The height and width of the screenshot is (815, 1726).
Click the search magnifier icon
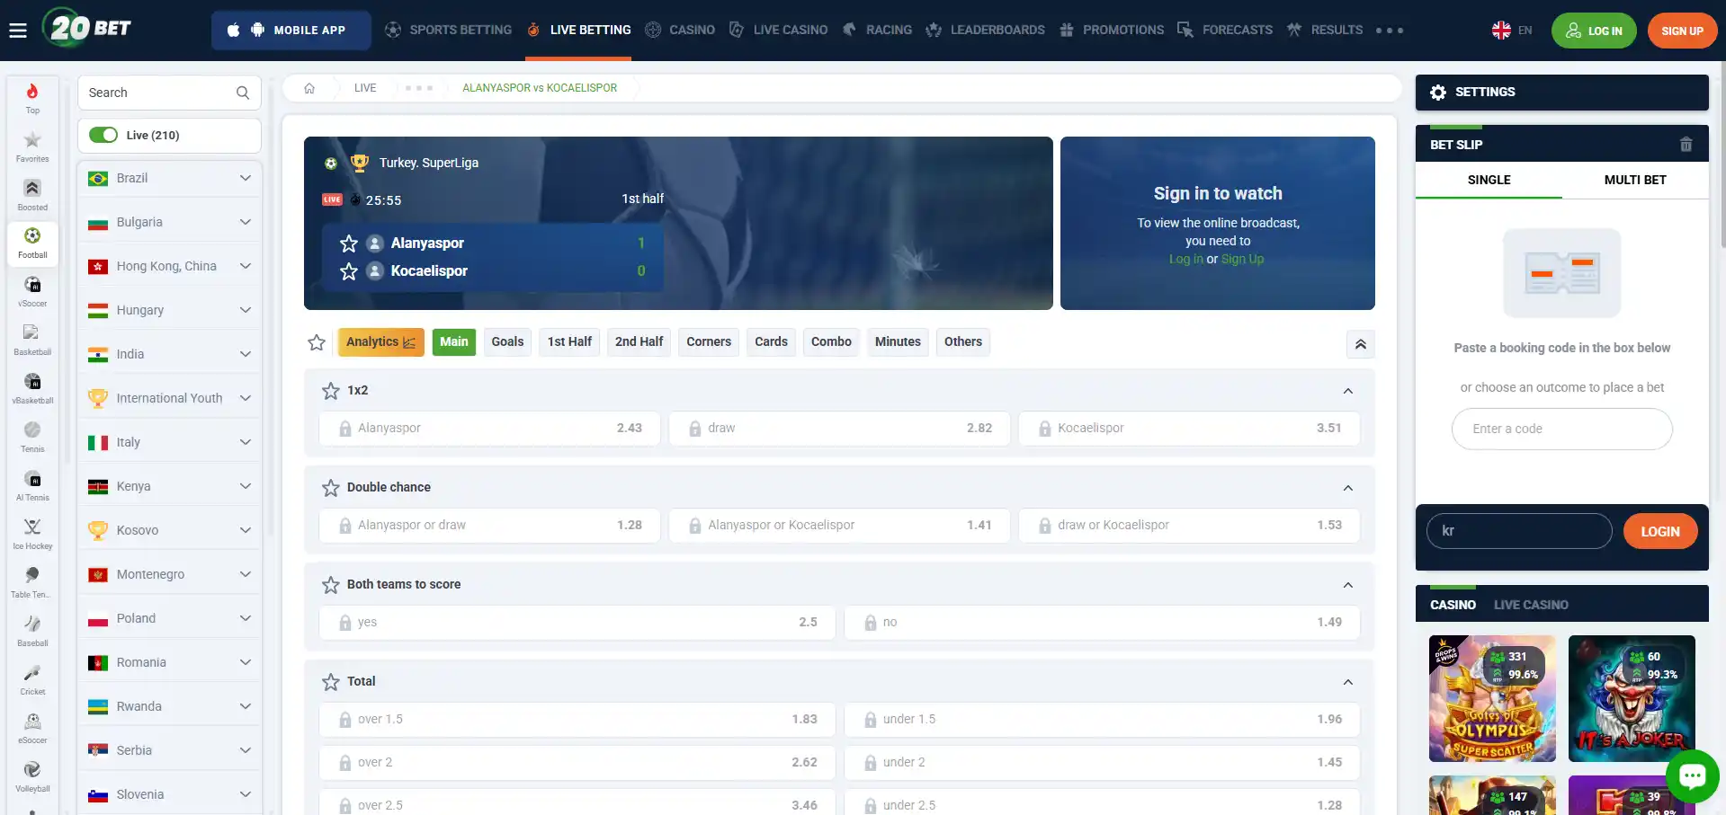pos(243,93)
